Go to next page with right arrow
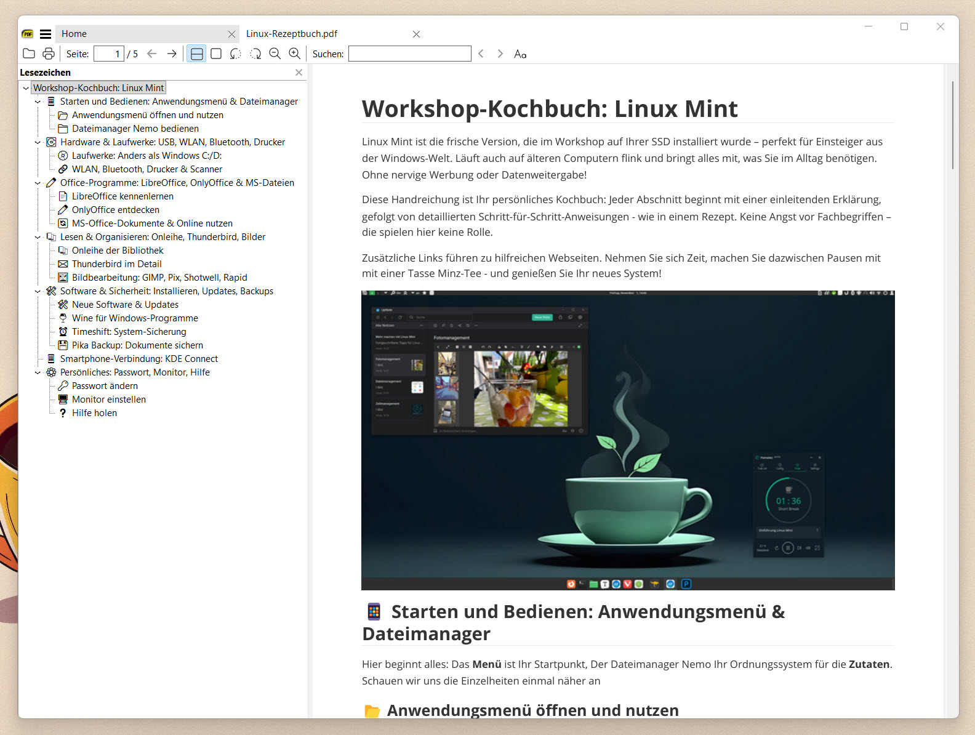 point(172,54)
